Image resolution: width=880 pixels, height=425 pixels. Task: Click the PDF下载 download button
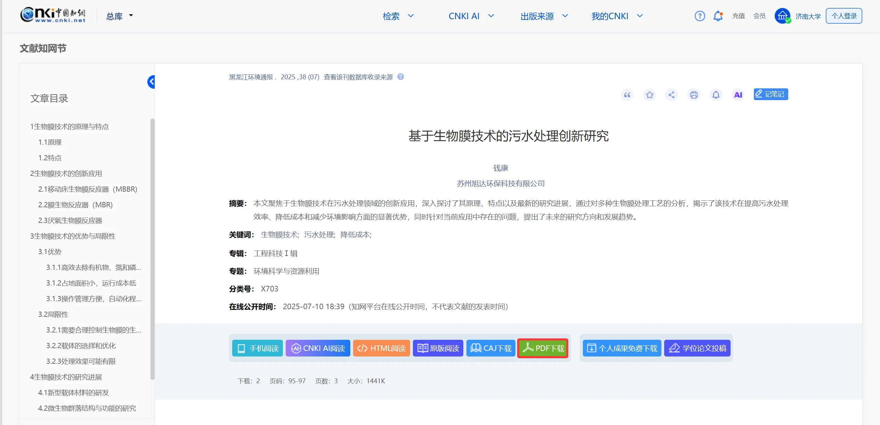coord(543,348)
